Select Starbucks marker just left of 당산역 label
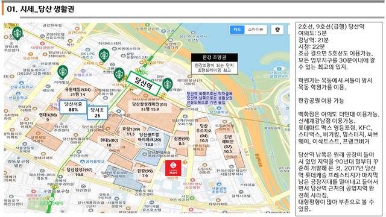Image resolution: width=386 pixels, height=217 pixels. click(119, 74)
